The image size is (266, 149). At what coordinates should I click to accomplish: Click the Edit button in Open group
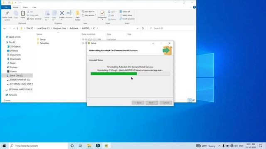(111, 15)
